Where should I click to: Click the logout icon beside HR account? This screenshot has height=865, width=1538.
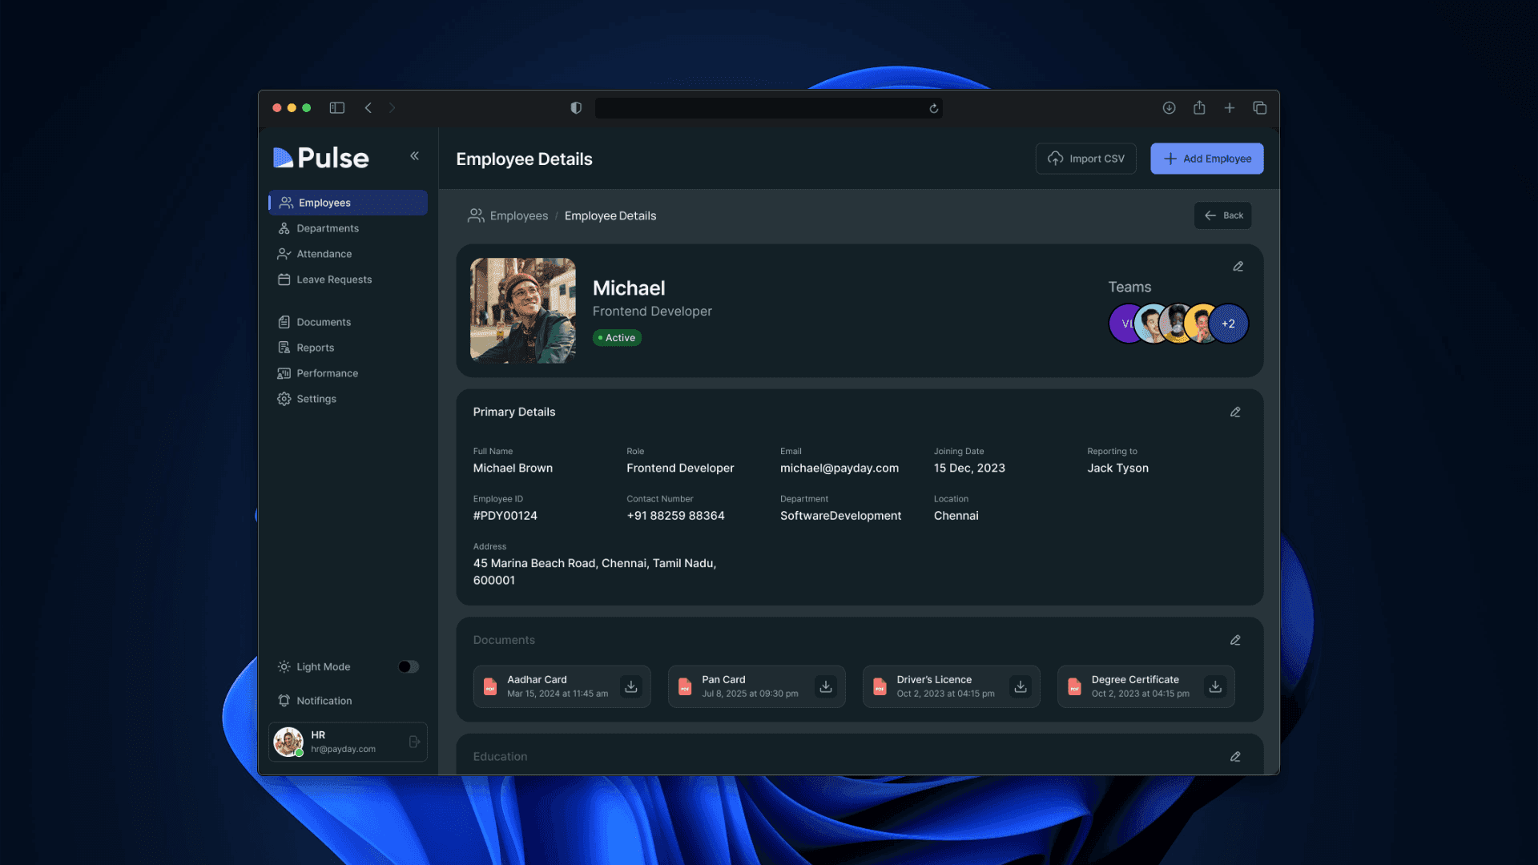click(414, 742)
